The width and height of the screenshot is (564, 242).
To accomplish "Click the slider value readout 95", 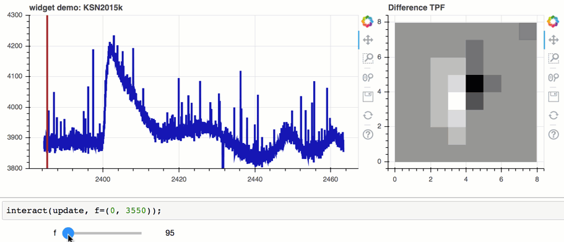I will (x=170, y=233).
